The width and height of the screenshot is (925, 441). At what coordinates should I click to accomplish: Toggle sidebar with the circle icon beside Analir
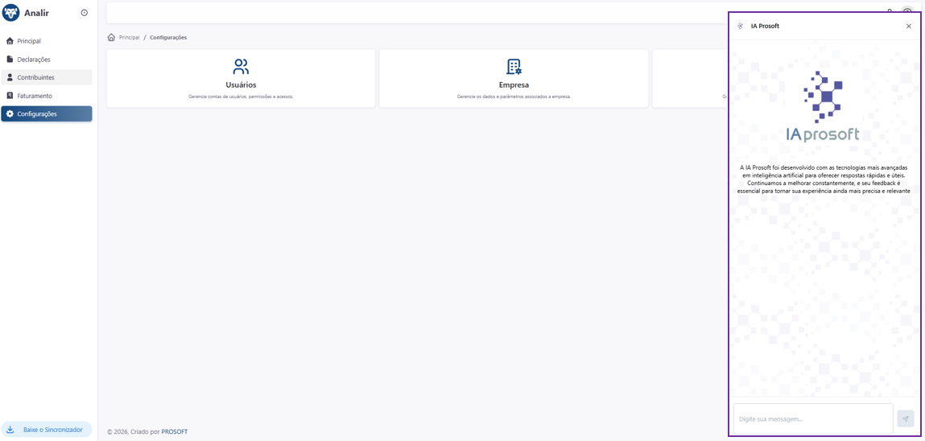[x=85, y=12]
